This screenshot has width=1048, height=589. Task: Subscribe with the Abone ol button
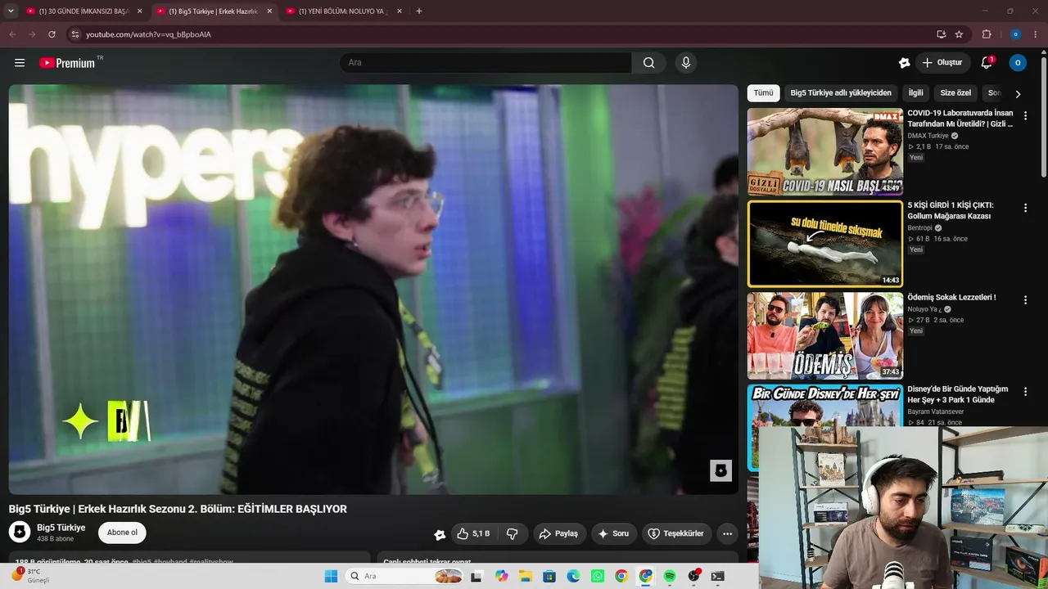coord(122,533)
